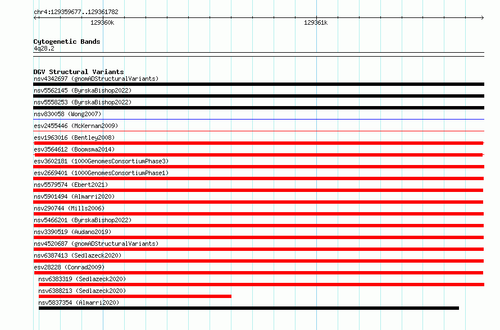Image resolution: width=500 pixels, height=330 pixels.
Task: Click the esv28228 (Conrad2009) label
Action: point(69,267)
